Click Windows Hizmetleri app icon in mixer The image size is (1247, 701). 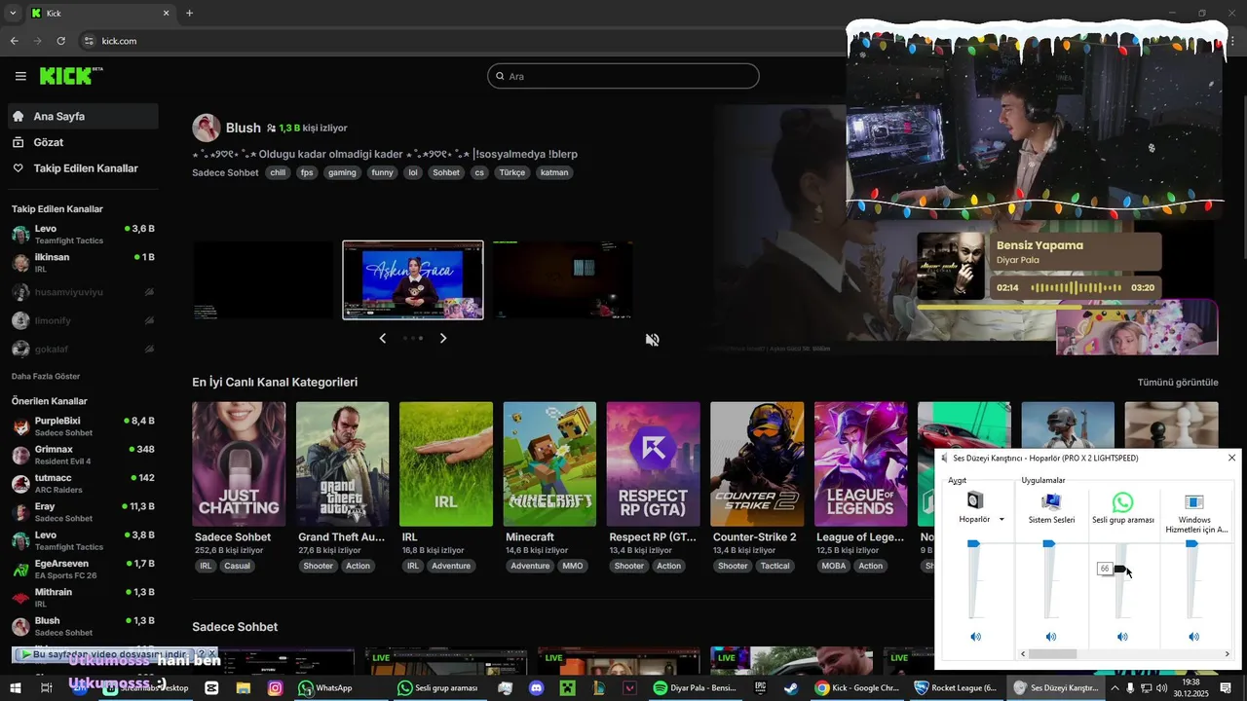(1194, 502)
